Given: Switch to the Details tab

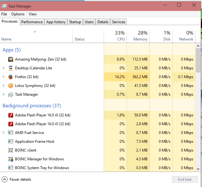Looking at the screenshot, I should tap(103, 22).
